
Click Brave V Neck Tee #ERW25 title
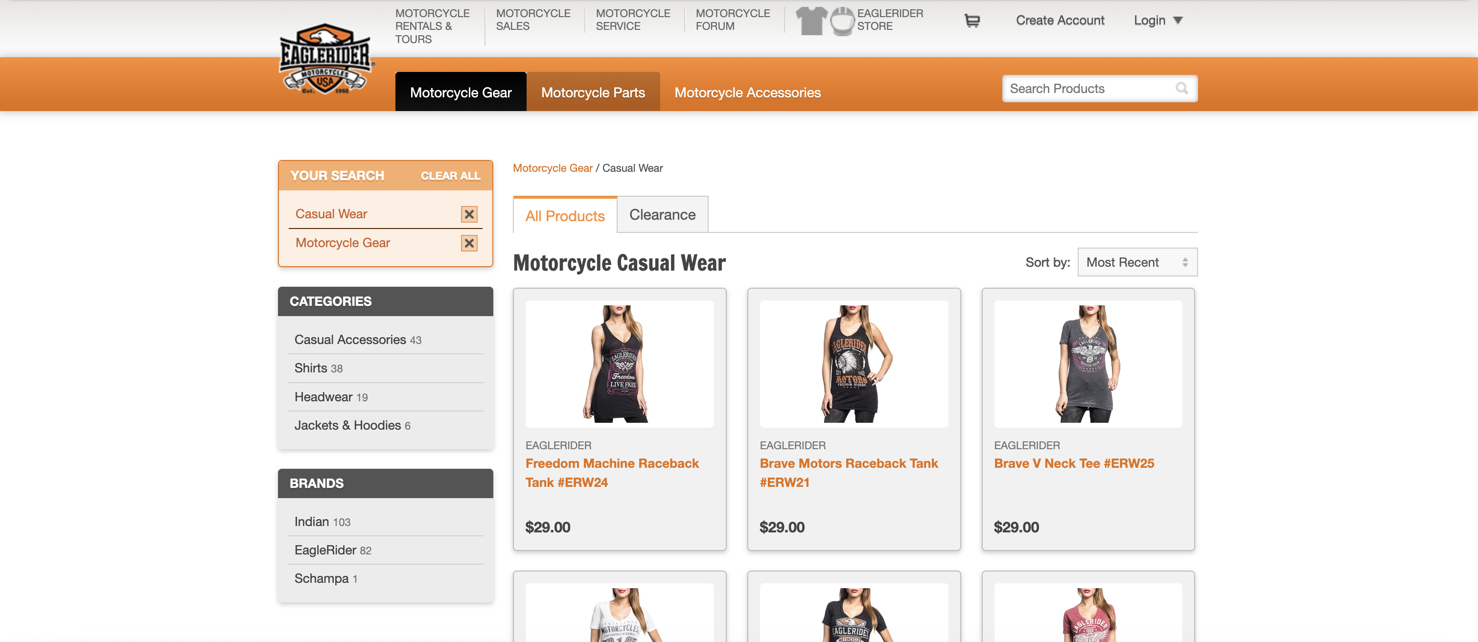(1073, 463)
